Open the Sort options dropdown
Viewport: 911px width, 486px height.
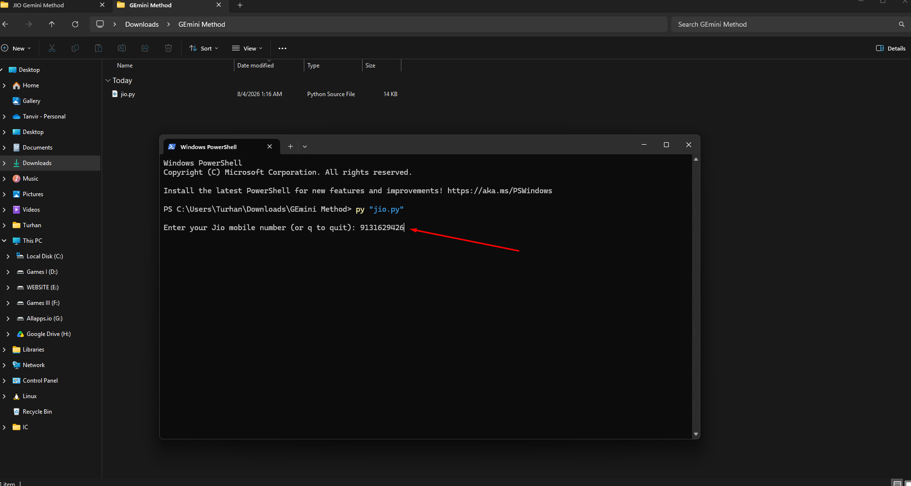pyautogui.click(x=204, y=49)
